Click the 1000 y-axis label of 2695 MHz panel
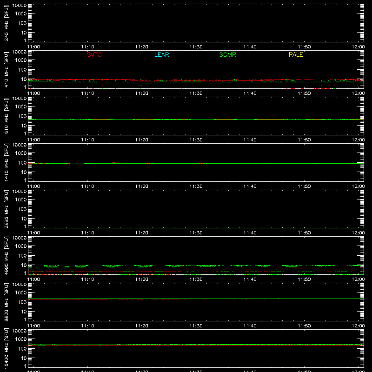372x372 pixels. (21, 200)
